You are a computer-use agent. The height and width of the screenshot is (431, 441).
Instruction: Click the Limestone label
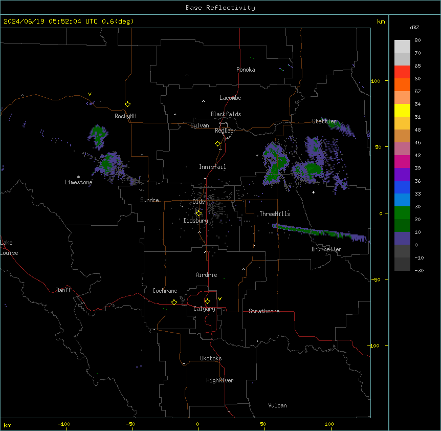click(78, 182)
